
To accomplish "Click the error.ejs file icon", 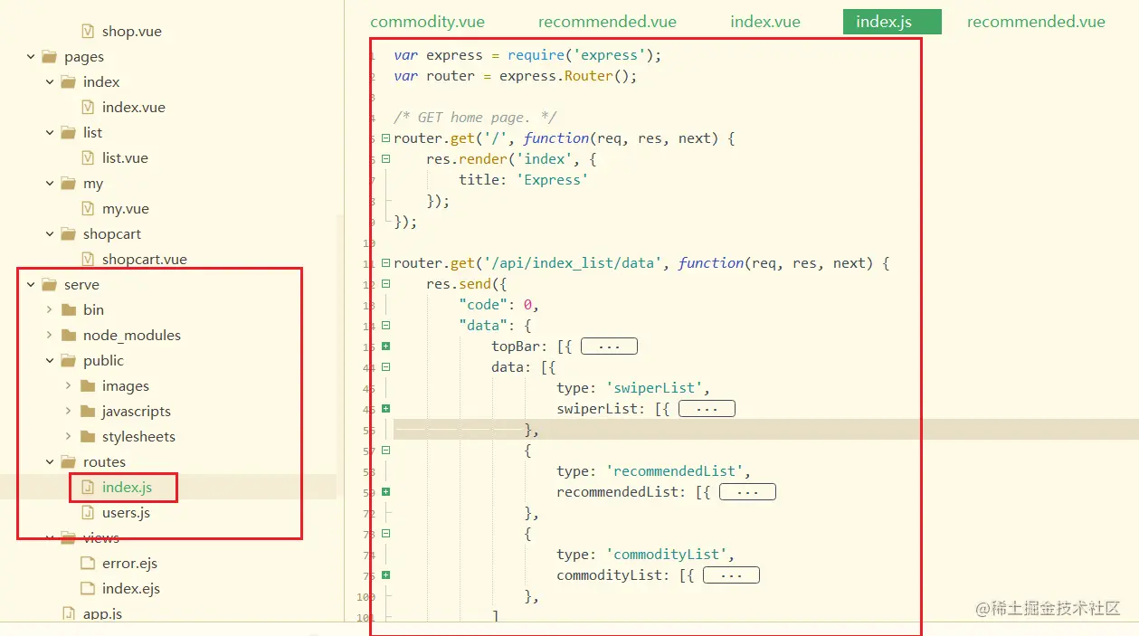I will click(88, 563).
